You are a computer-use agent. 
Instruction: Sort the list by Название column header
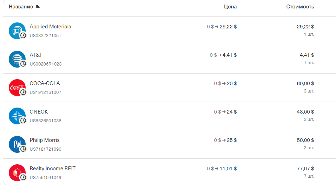21,7
